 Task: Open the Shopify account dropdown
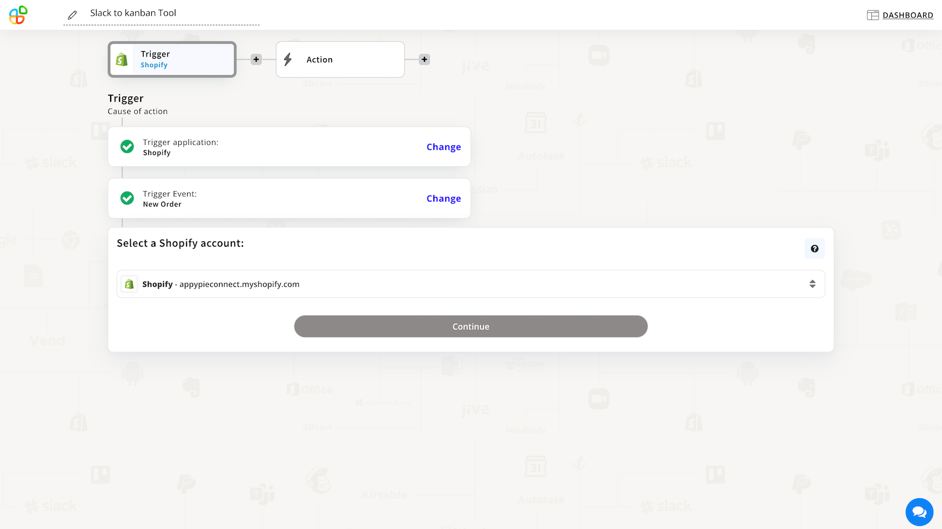tap(471, 284)
